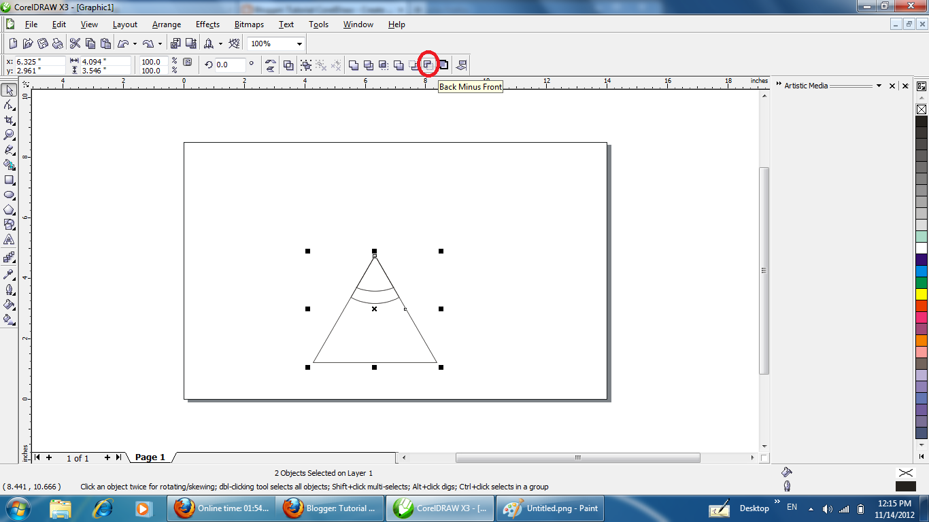Select the Interactive Blend tool
Screen dimensions: 929x522
pos(10,258)
